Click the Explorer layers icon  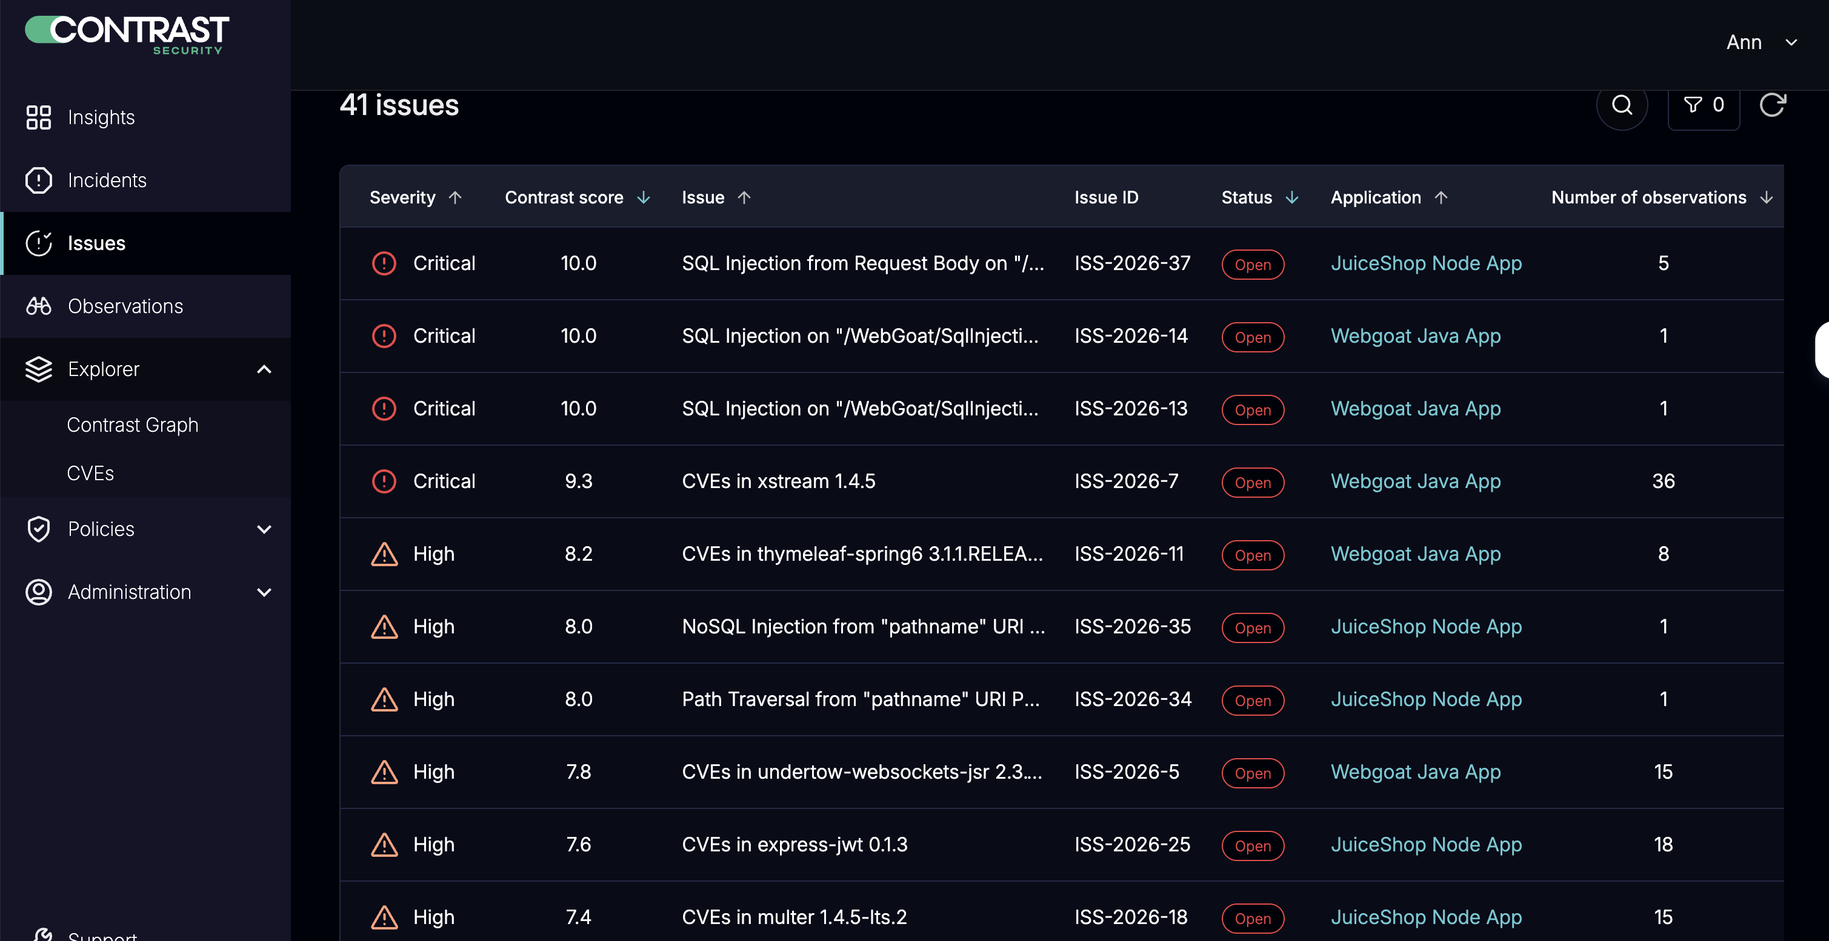coord(38,369)
